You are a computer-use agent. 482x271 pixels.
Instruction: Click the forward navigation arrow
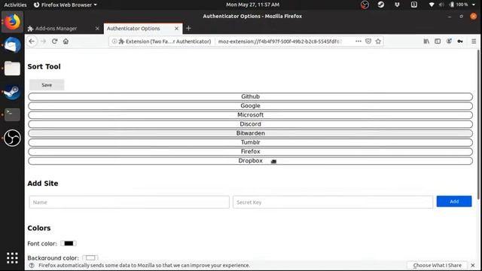(43, 41)
